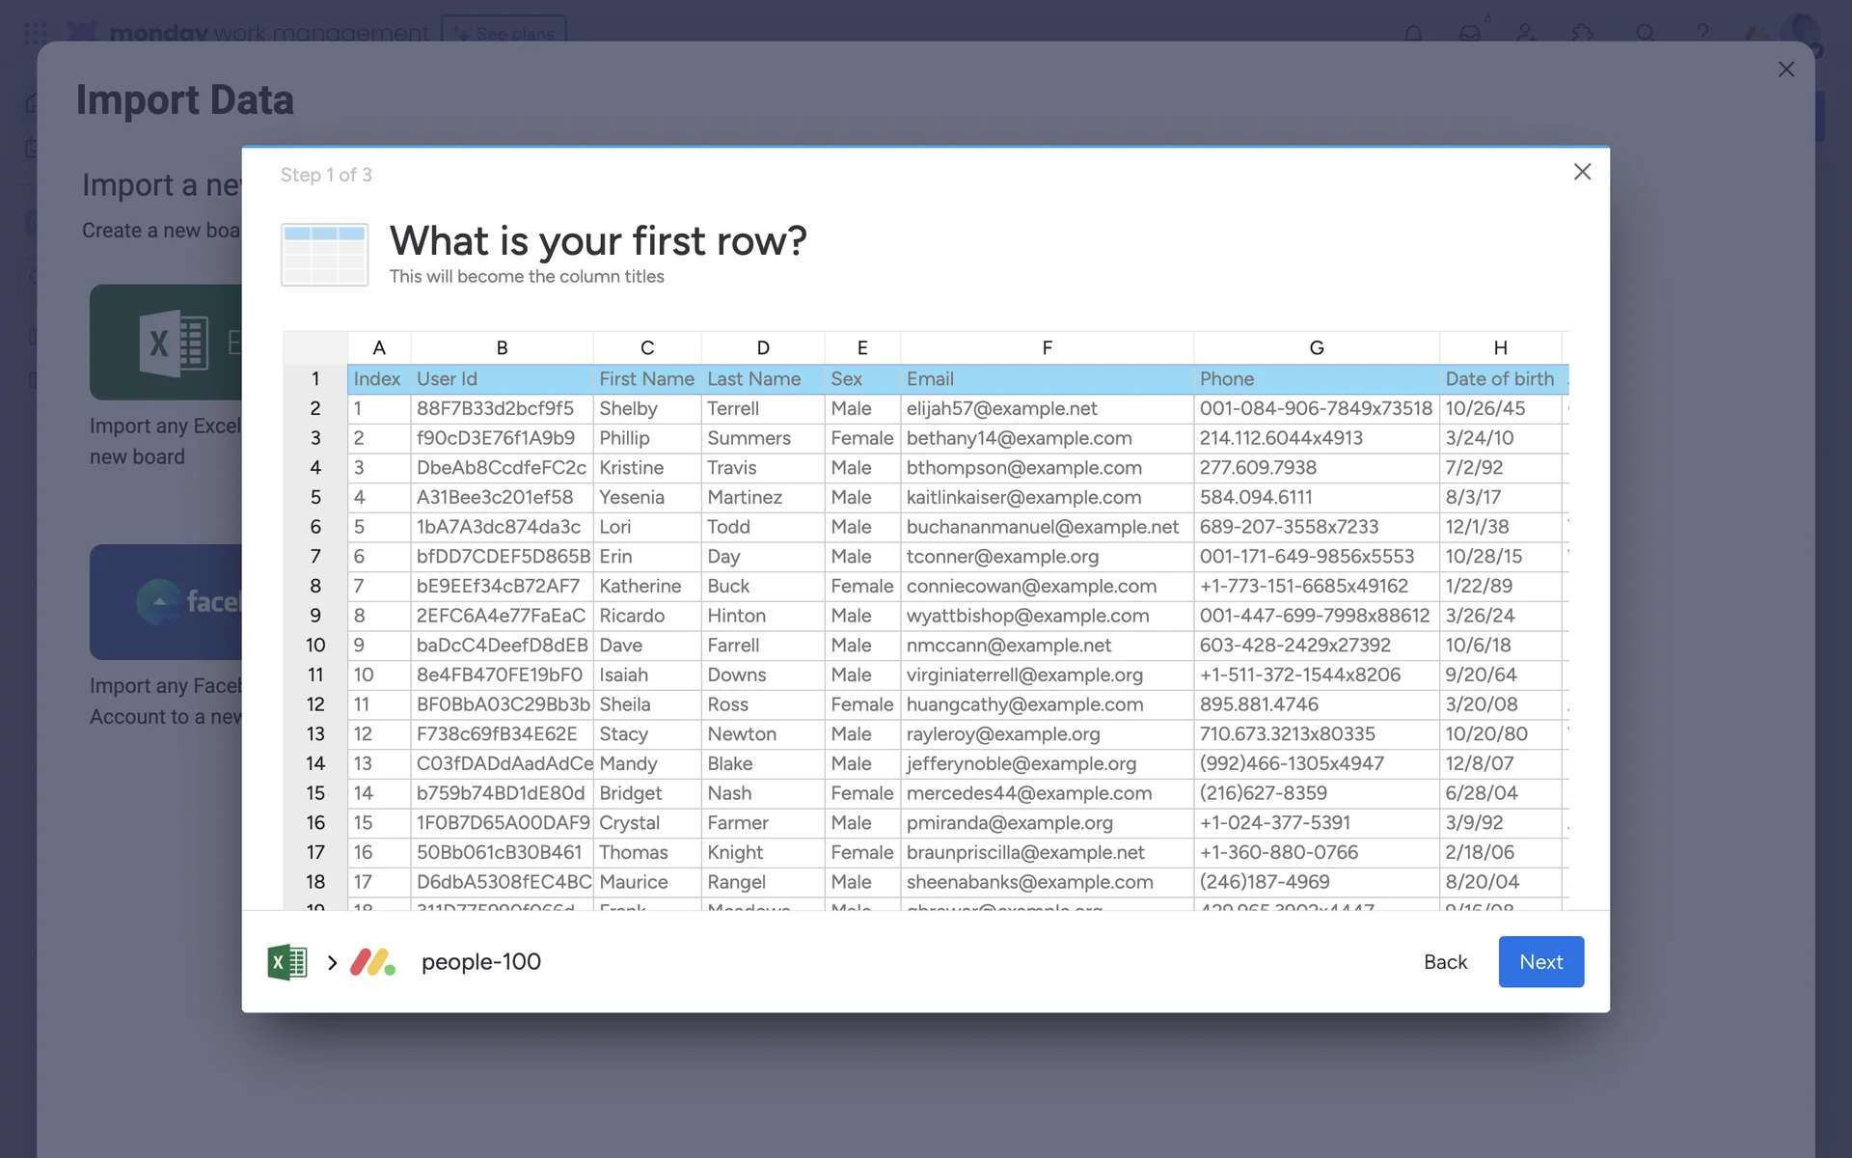Select column F header

1047,347
